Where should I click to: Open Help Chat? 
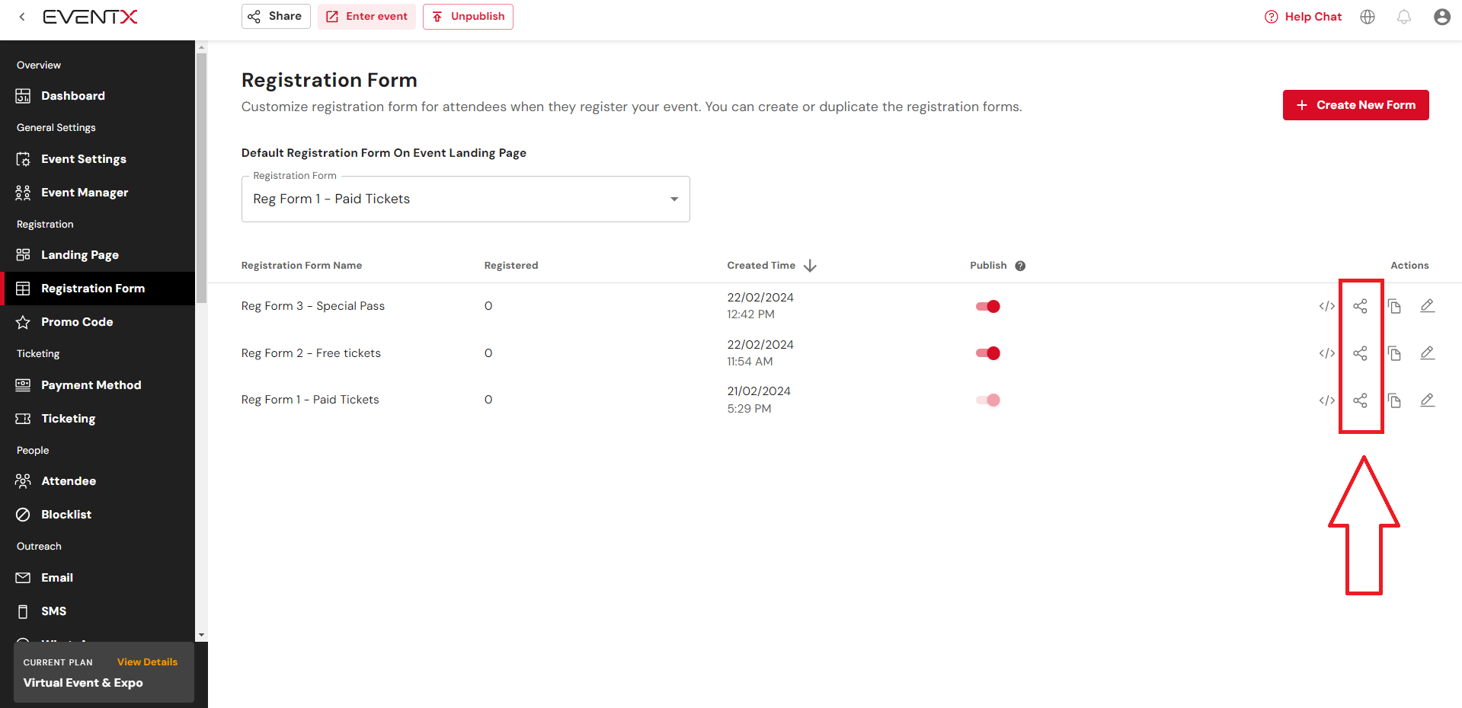click(1303, 17)
